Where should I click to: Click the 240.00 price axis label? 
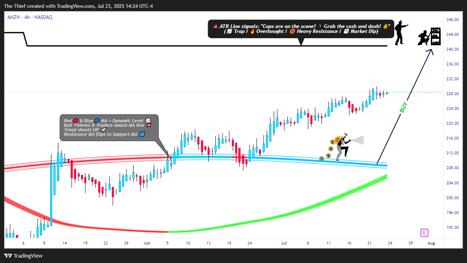[x=452, y=49]
